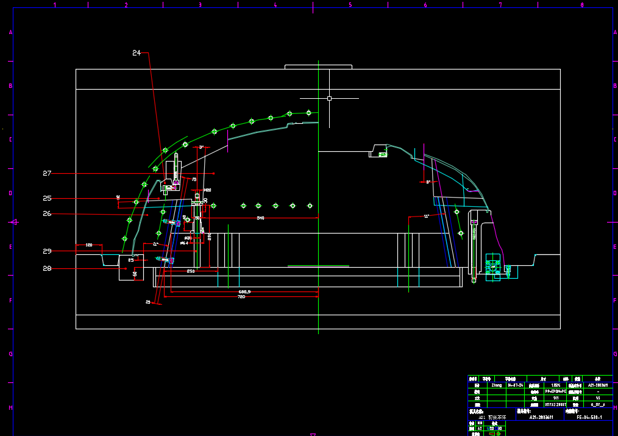
Task: Click the part callout number 24
Action: (x=137, y=53)
